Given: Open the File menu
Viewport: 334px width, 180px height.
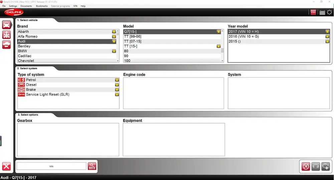Looking at the screenshot, I should point(4,6).
